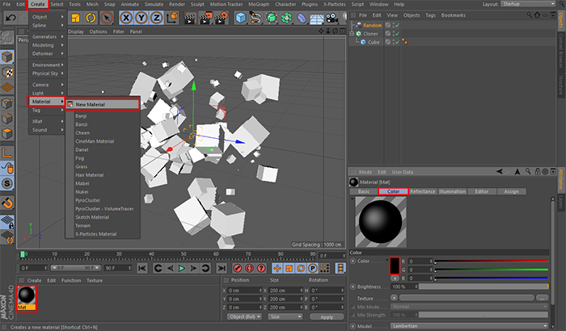Click the Brightness slider bar
The image size is (566, 331).
click(484, 287)
